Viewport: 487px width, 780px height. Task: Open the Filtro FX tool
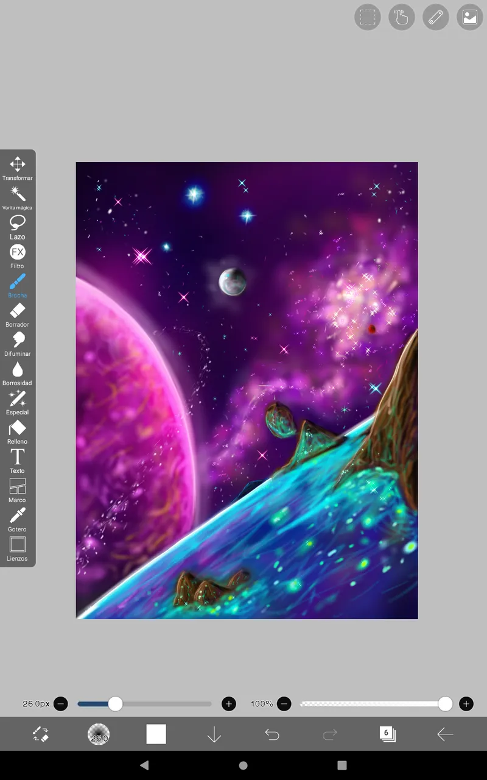18,256
